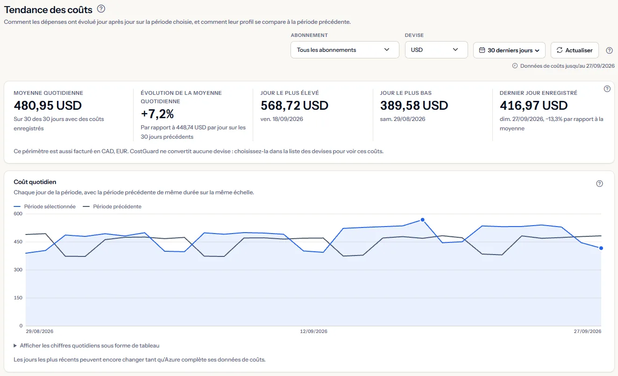Click the 389,58 USD lowest day value
Screen dimensions: 618x376
tap(414, 106)
